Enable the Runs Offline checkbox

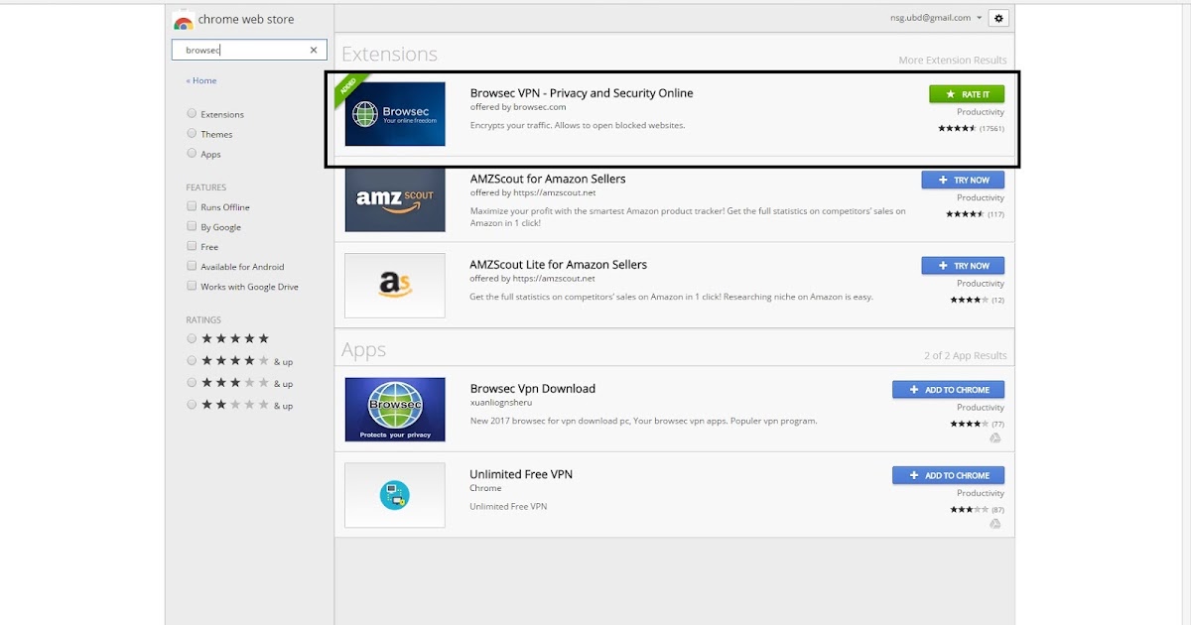[192, 206]
